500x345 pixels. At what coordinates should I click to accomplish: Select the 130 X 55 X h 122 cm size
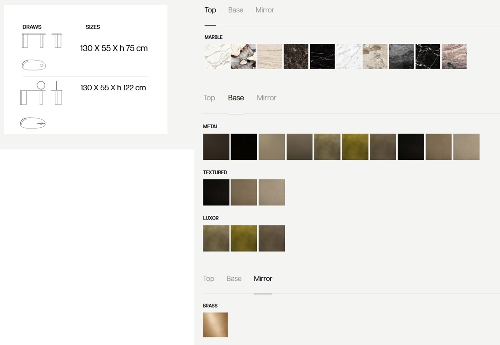[113, 88]
